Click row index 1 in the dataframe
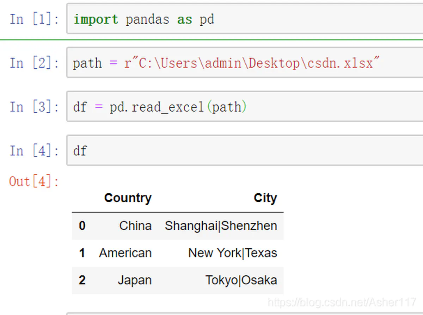The image size is (423, 315). point(82,253)
